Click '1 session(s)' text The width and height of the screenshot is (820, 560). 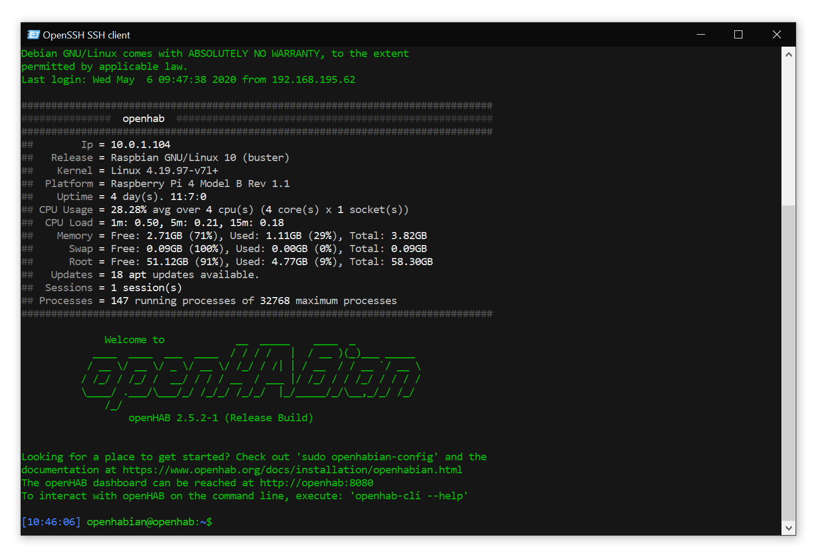[x=146, y=288]
